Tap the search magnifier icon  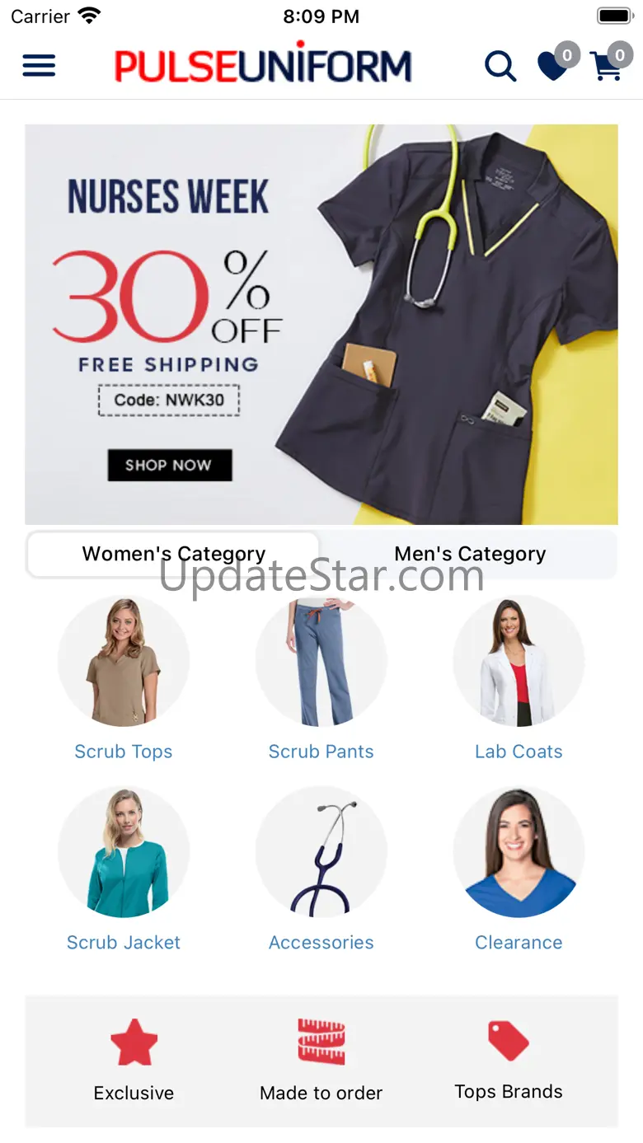(x=500, y=66)
